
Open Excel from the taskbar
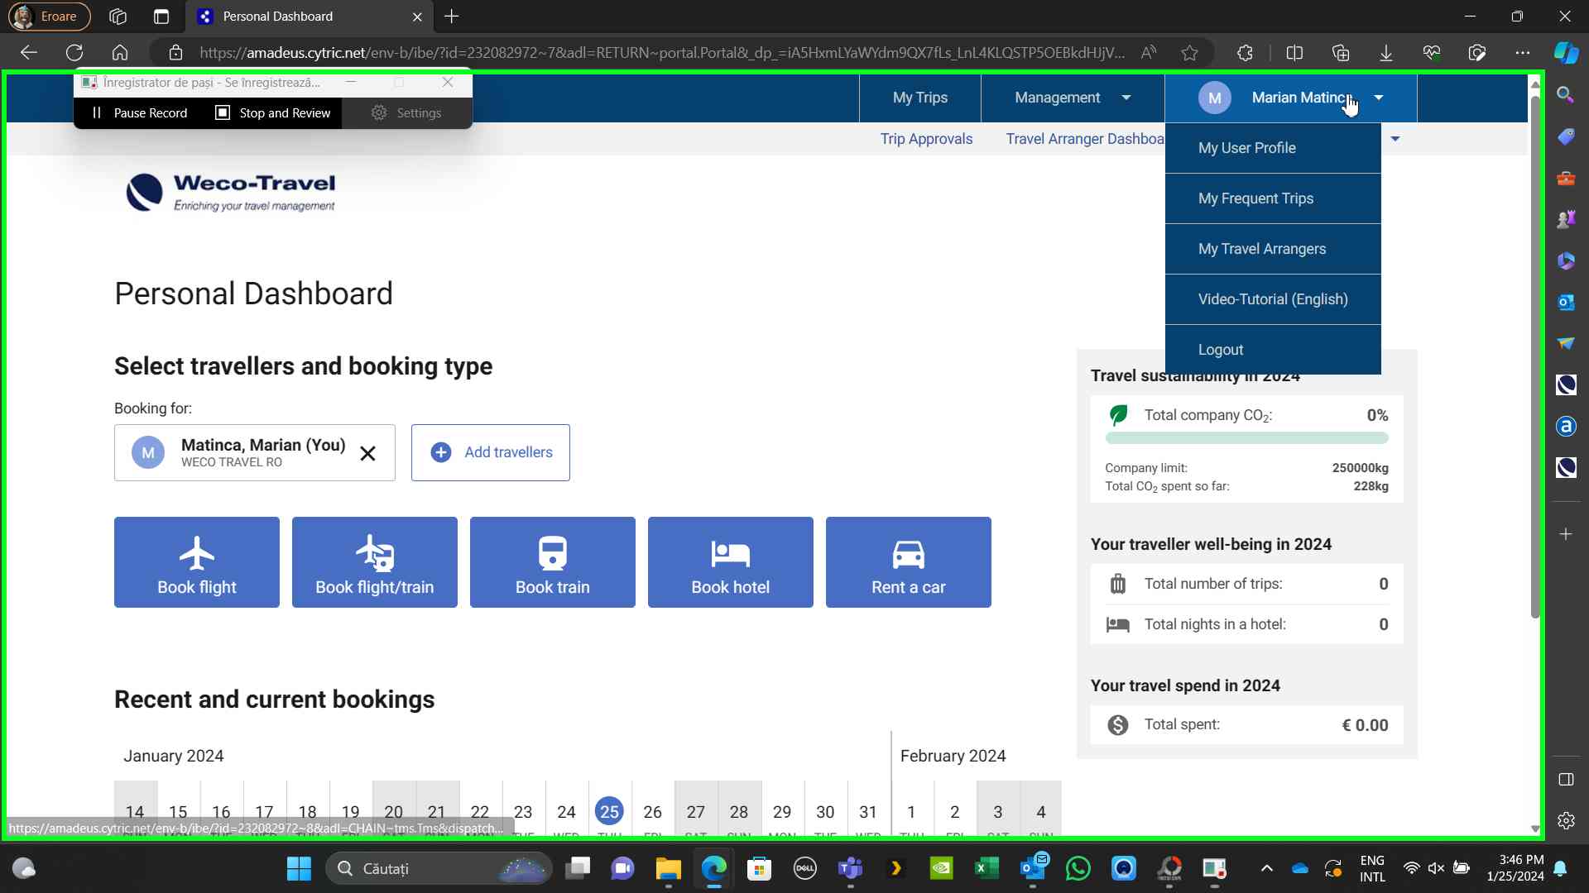click(987, 869)
